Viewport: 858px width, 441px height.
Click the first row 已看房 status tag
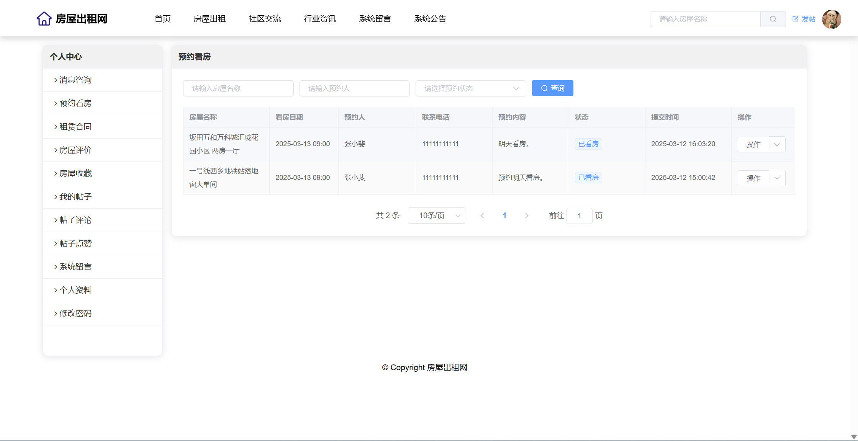pos(588,144)
